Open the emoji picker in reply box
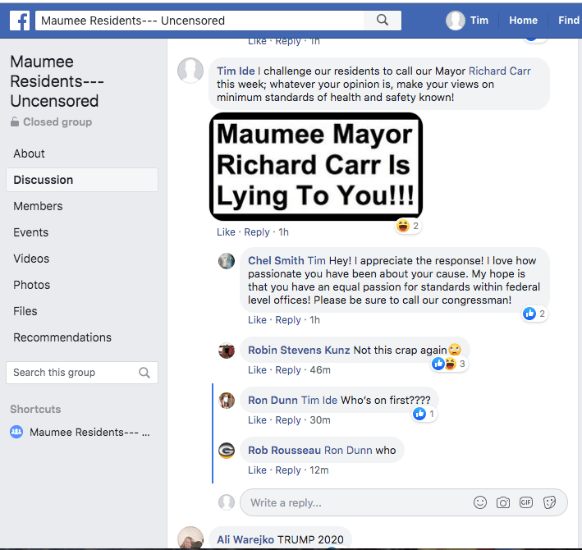 point(480,502)
